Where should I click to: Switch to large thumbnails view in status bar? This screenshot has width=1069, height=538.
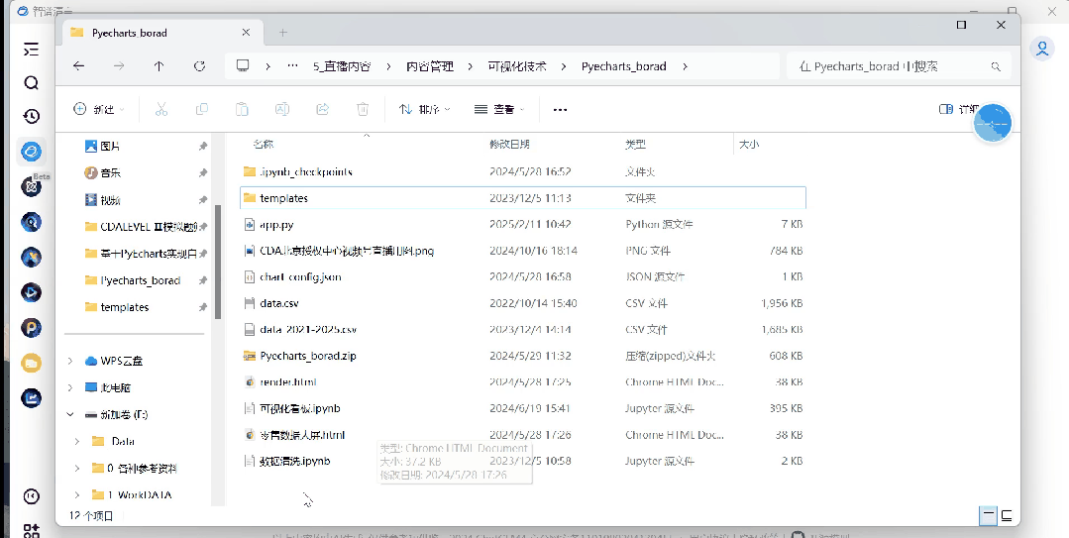[x=1007, y=515]
